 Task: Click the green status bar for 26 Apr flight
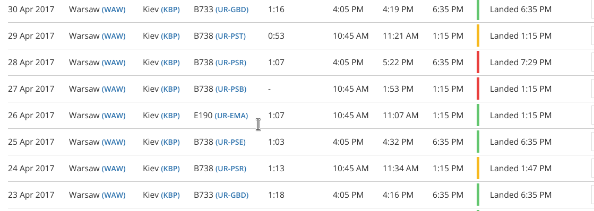pyautogui.click(x=478, y=115)
